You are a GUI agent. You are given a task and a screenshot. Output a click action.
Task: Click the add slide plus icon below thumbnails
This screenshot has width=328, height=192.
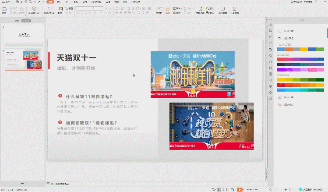point(22,183)
